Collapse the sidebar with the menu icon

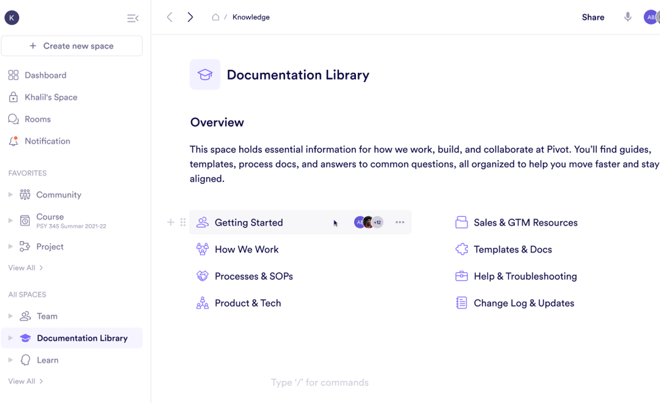click(x=133, y=18)
